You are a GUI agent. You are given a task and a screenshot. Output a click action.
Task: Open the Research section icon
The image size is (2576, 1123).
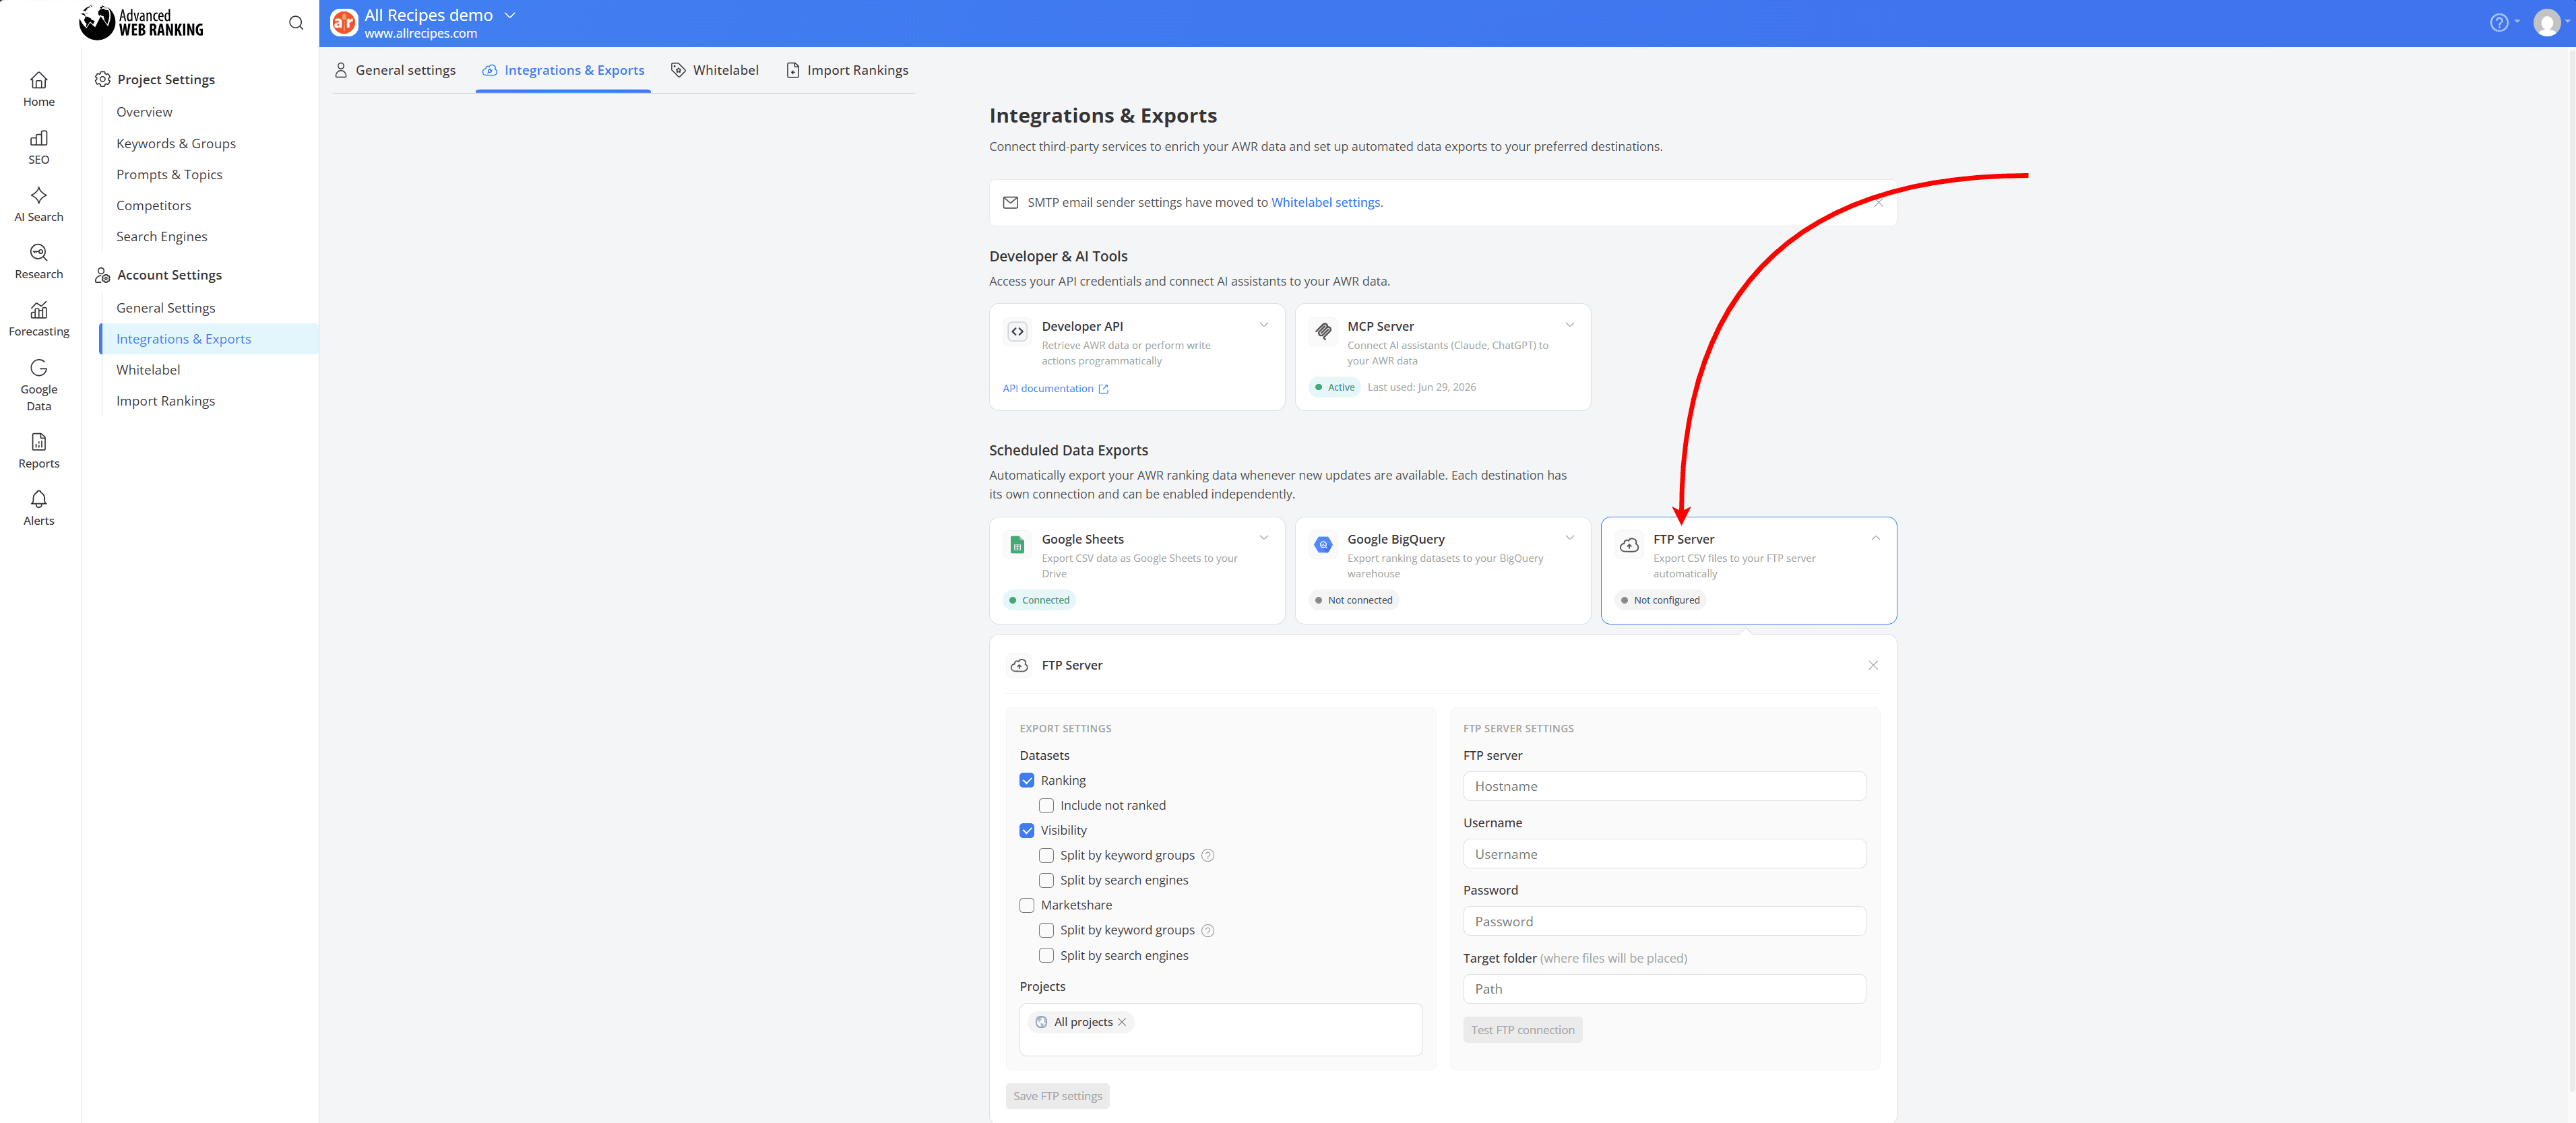pos(39,253)
